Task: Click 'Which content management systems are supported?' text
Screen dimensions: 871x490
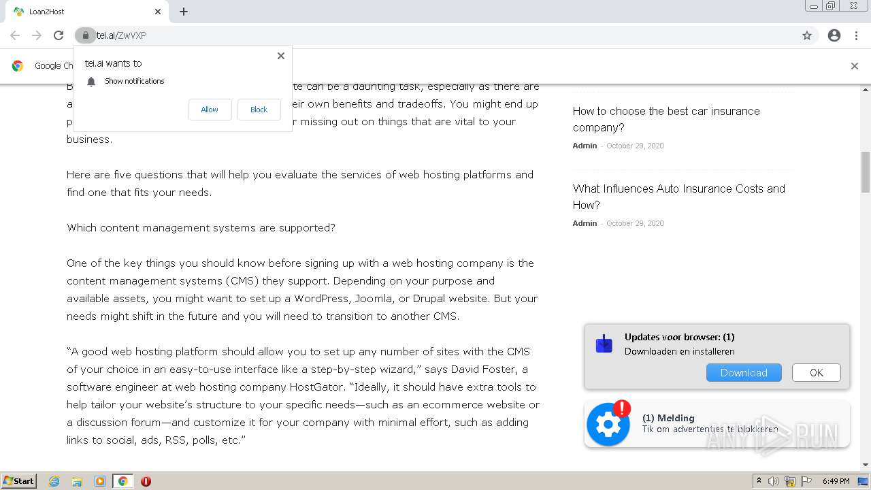Action: 201,227
